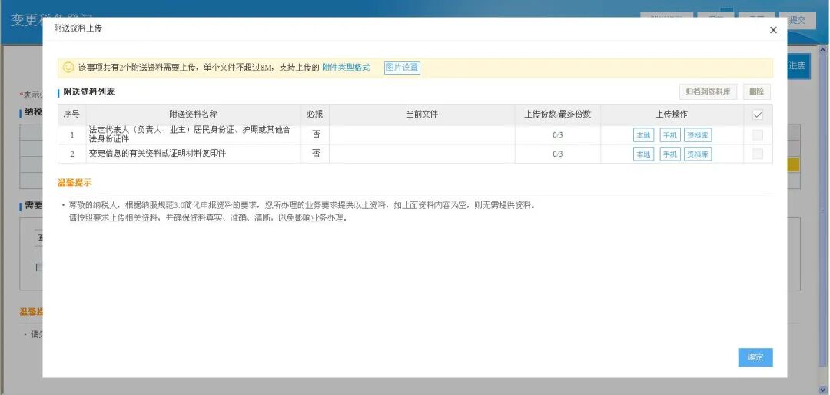Click the 附送资料列表 section title
This screenshot has height=395, width=830.
pyautogui.click(x=89, y=91)
